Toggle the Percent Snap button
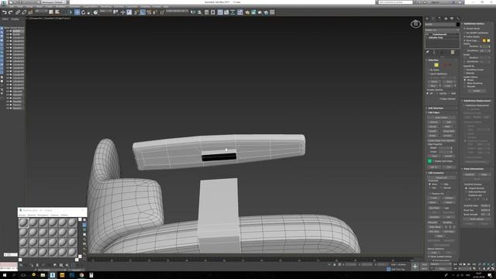 click(x=149, y=12)
